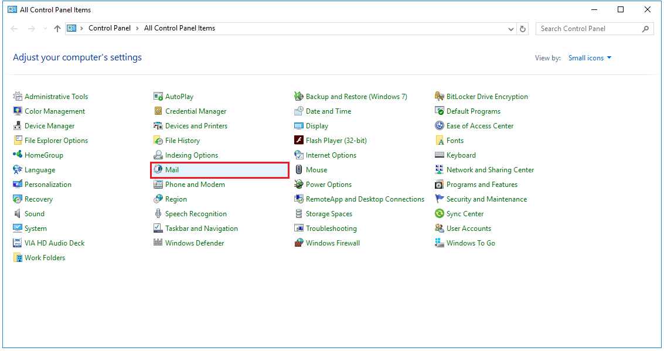Click the Control Panel folder icon in address bar

[x=71, y=28]
